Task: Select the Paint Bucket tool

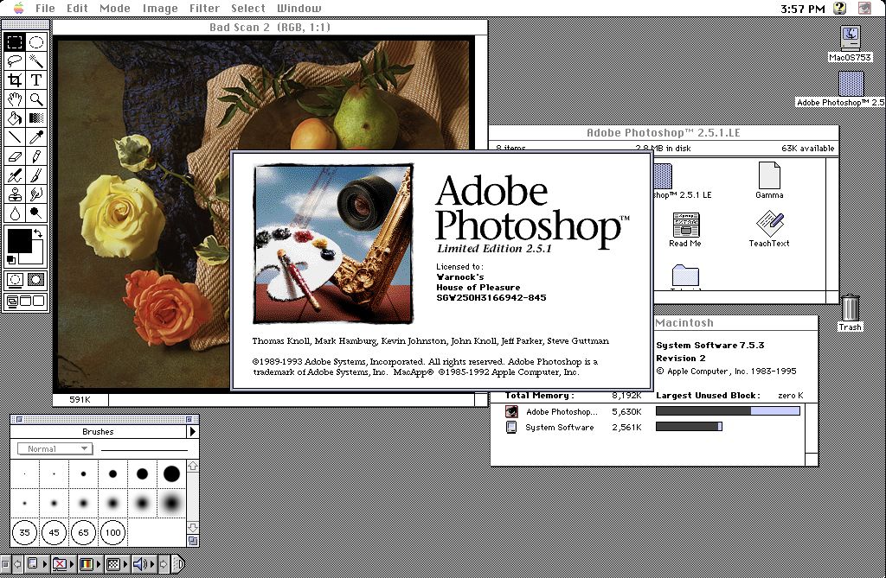Action: (16, 118)
